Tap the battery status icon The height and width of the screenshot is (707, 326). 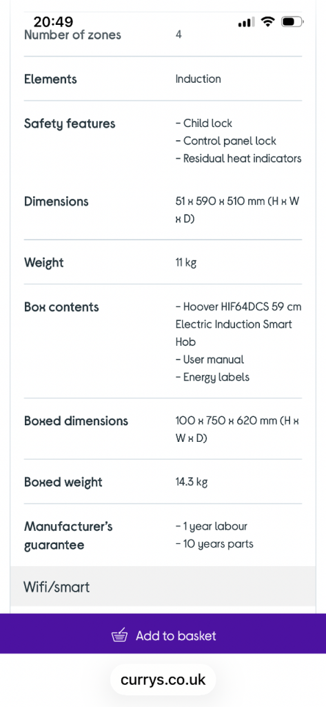point(292,21)
